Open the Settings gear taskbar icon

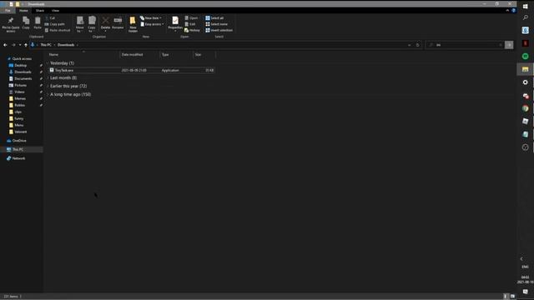pyautogui.click(x=525, y=82)
